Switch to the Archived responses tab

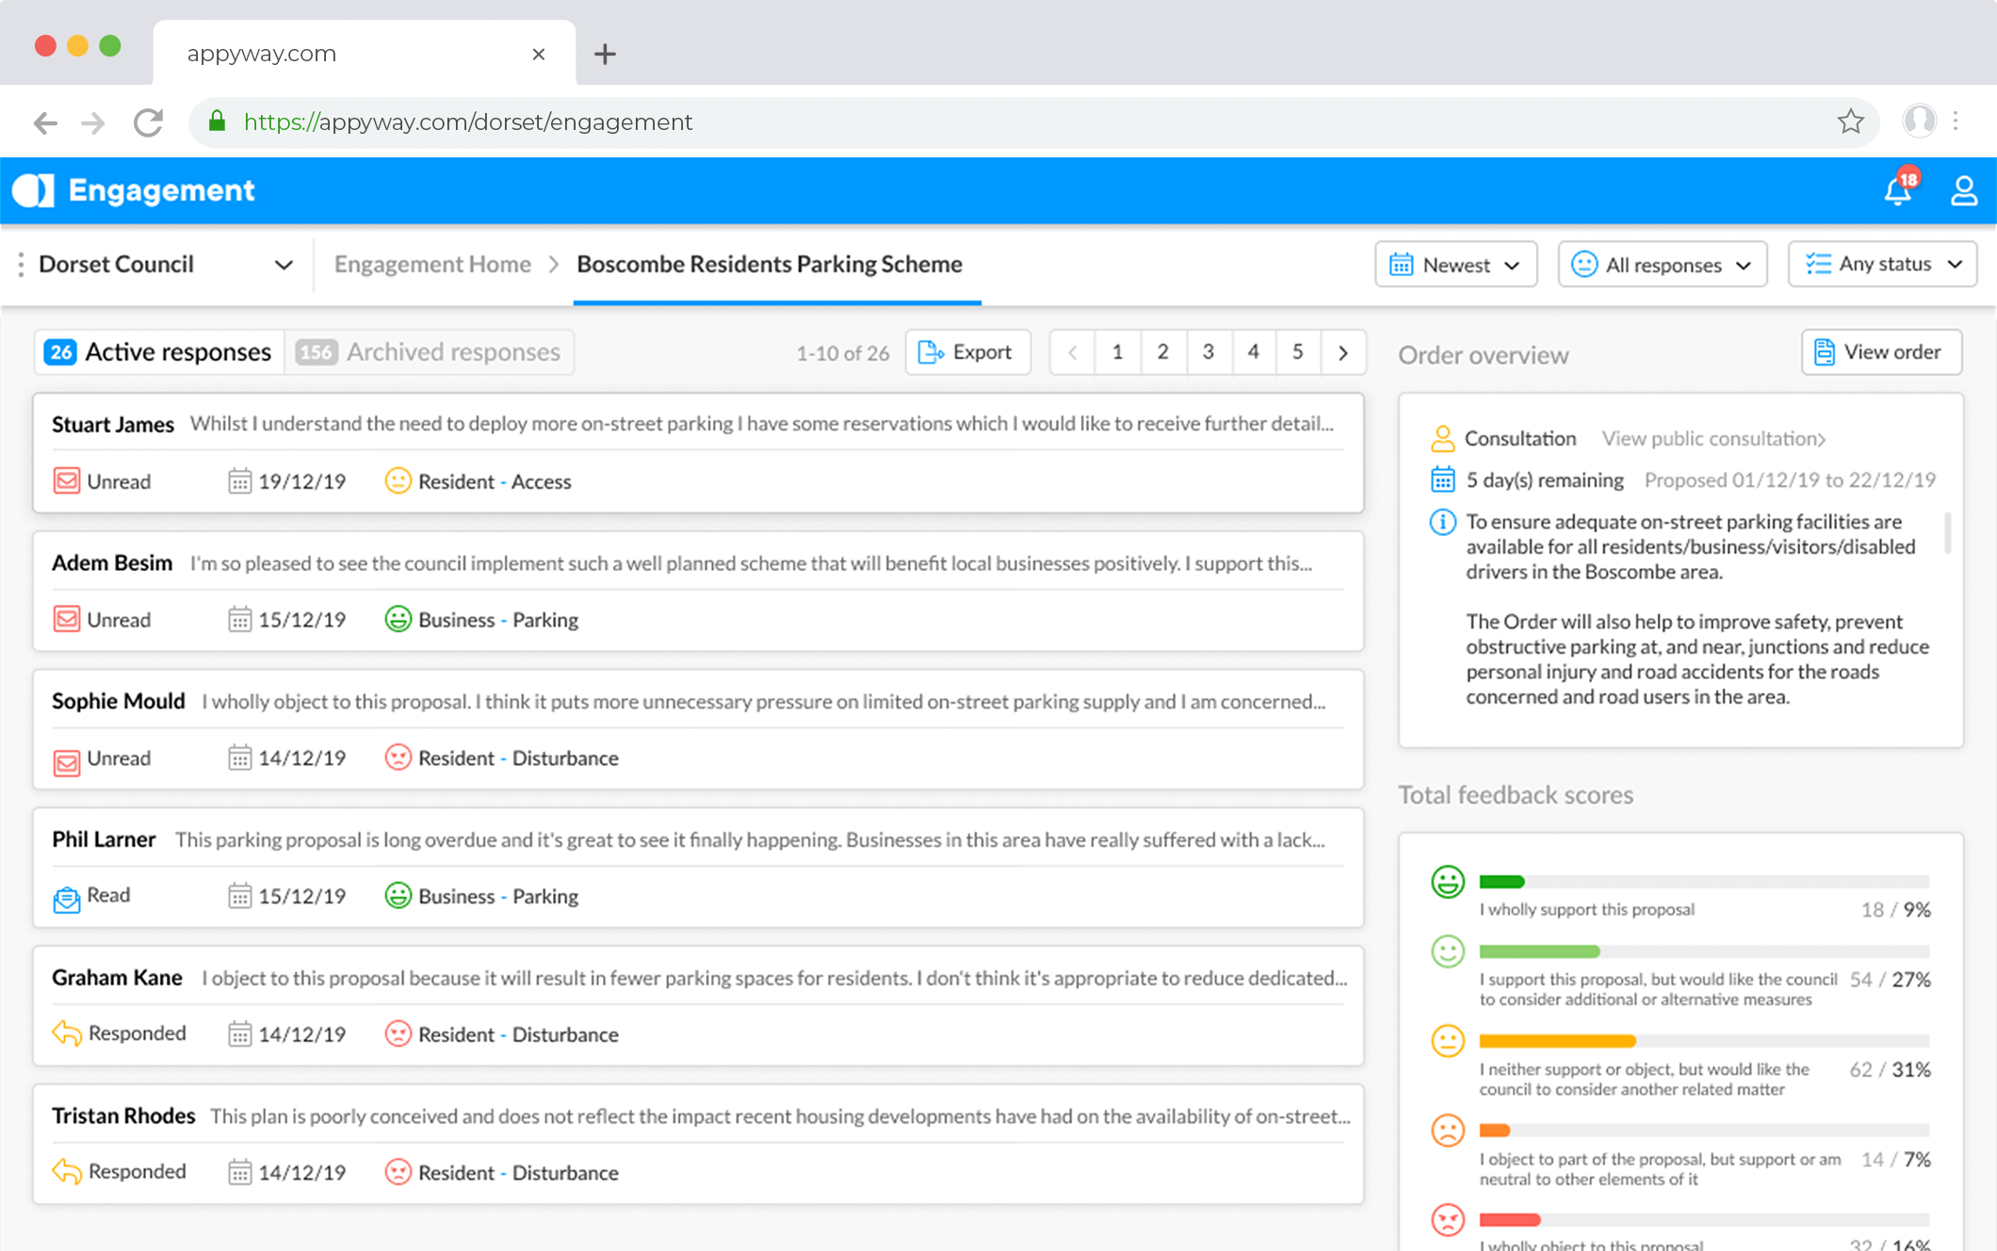coord(430,352)
